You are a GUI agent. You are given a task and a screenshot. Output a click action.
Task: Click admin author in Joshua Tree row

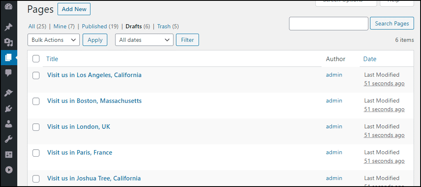(x=334, y=178)
